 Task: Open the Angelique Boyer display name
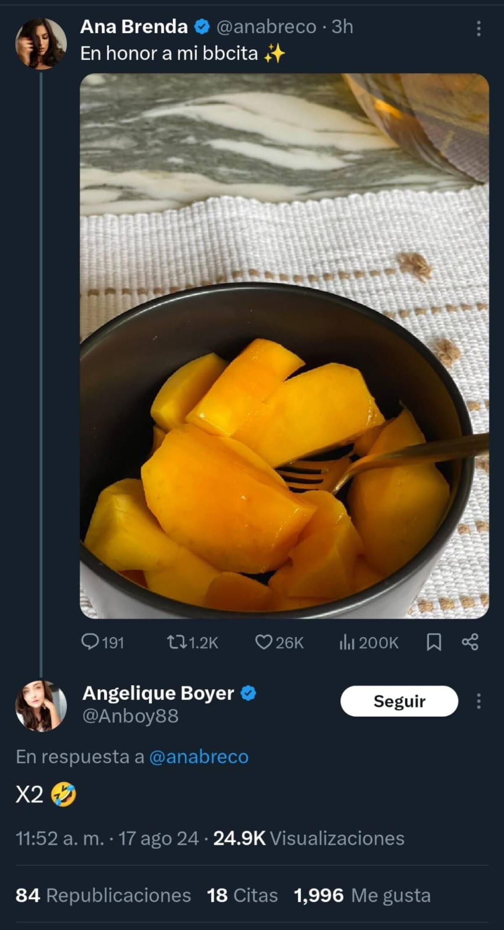coord(158,693)
